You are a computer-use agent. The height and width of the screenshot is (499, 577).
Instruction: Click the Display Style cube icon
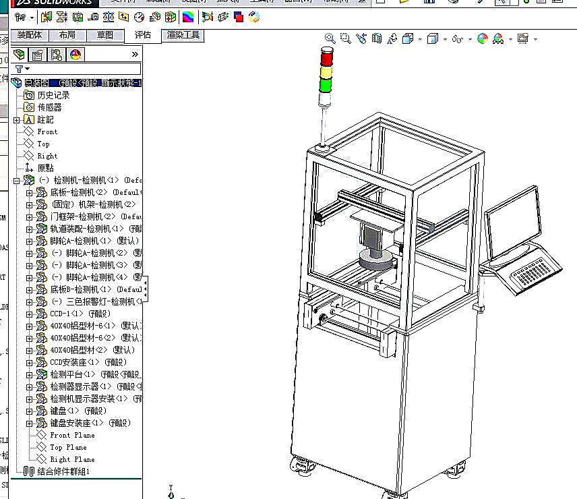pyautogui.click(x=433, y=38)
